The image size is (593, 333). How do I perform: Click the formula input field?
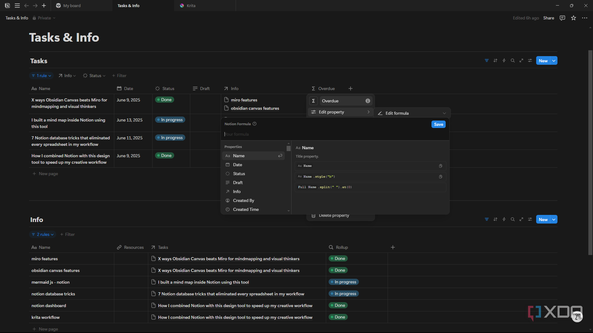(335, 134)
